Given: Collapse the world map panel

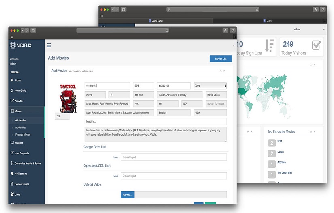Looking at the screenshot, I should pos(311,65).
